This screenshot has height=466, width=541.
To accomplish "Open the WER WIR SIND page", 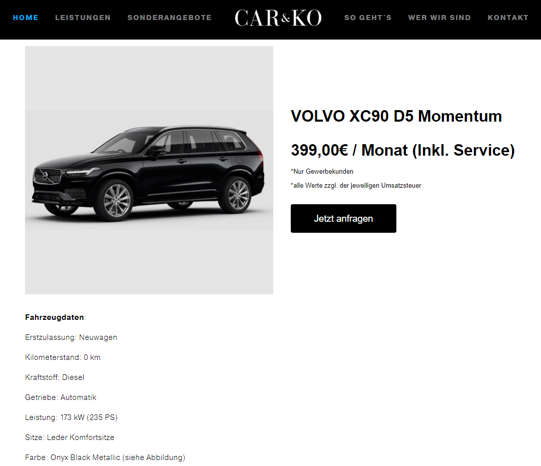I will click(439, 18).
